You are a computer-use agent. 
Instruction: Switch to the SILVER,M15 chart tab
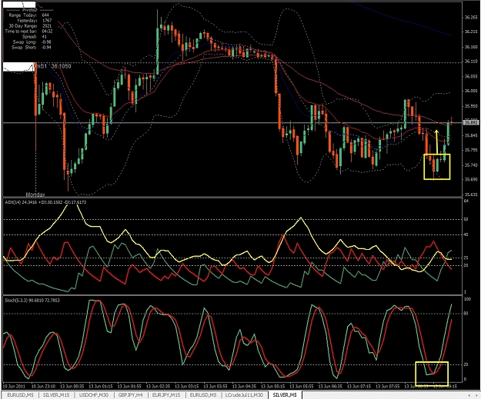pyautogui.click(x=56, y=395)
